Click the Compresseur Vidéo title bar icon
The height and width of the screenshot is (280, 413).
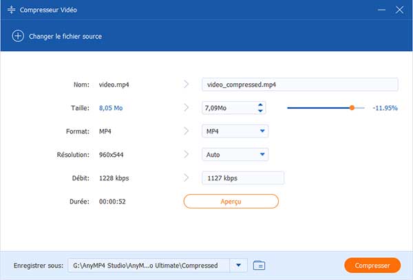[12, 10]
